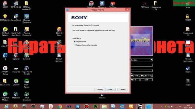Screen dimensions: 195x109
Task: Click the Отмена cancel button
Action: [122, 90]
